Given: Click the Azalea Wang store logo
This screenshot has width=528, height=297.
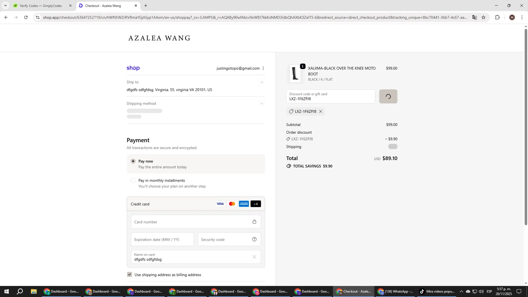Looking at the screenshot, I should (x=159, y=38).
